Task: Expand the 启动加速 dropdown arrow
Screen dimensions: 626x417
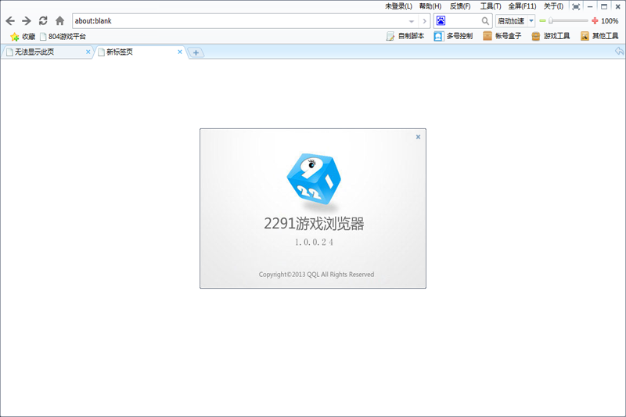Action: click(x=531, y=21)
